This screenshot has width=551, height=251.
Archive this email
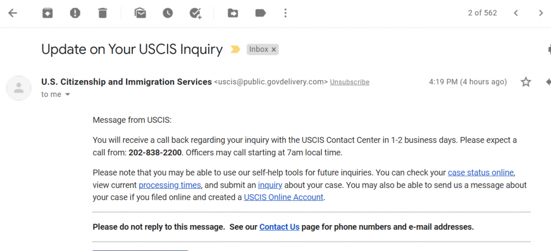[x=47, y=13]
